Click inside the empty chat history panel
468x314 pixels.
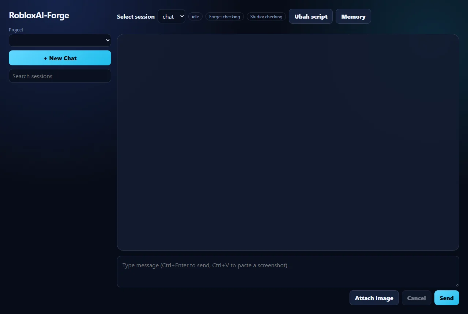(288, 142)
